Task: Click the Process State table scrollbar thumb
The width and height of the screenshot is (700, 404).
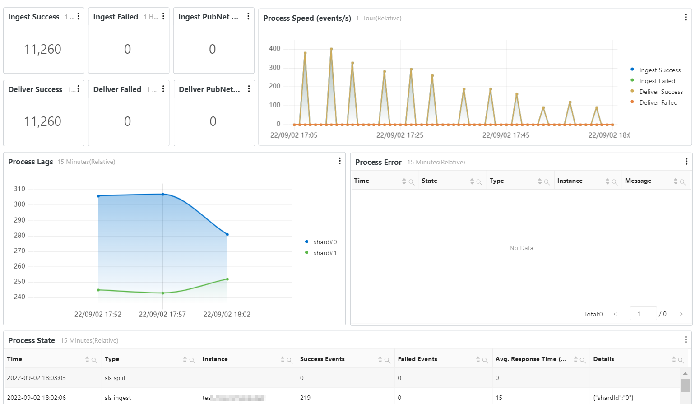Action: coord(685,385)
